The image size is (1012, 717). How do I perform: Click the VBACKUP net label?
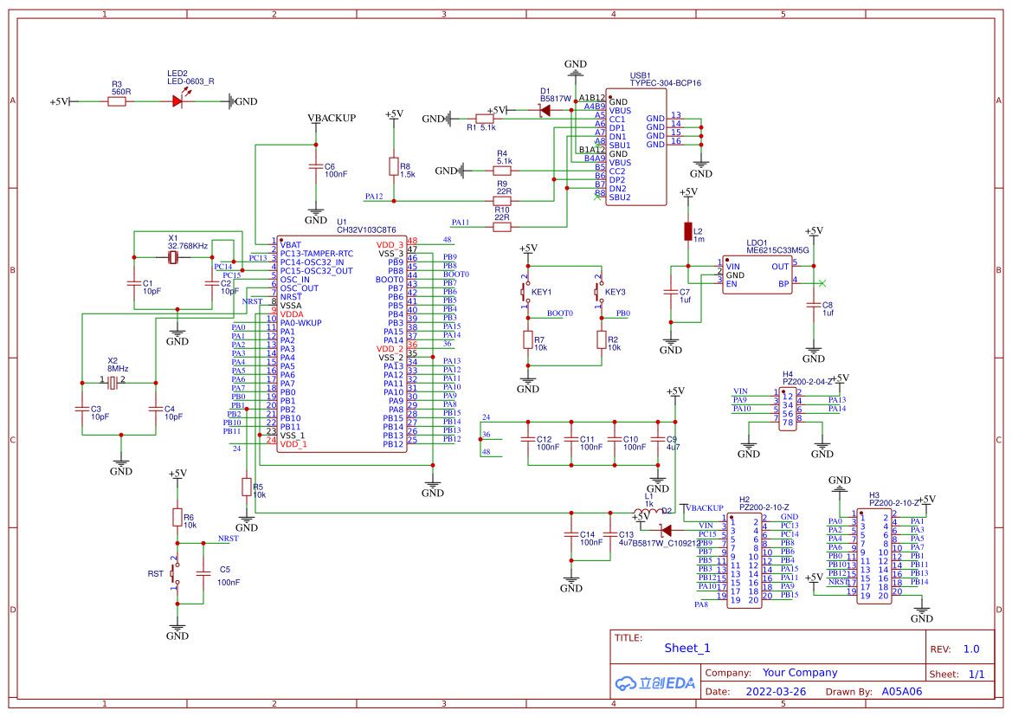point(331,118)
